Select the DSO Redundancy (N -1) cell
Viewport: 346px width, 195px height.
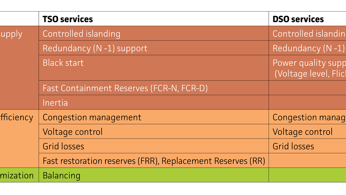pyautogui.click(x=307, y=48)
